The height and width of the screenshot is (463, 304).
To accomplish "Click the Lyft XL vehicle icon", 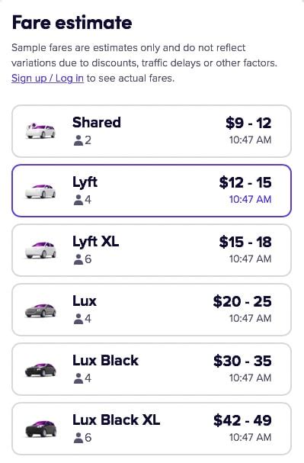I will [40, 250].
